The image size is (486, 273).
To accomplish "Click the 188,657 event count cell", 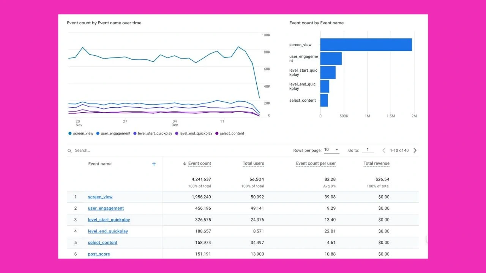I will 203,231.
